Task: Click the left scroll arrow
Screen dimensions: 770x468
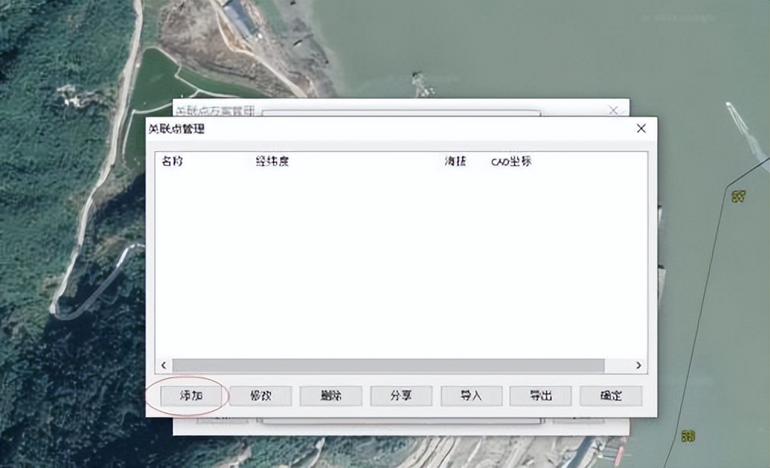Action: point(162,365)
